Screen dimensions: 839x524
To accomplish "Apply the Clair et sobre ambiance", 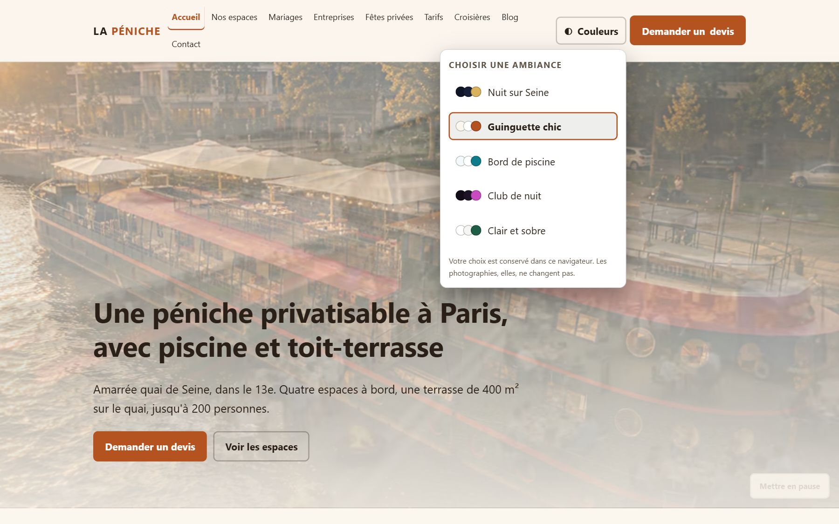I will pos(533,231).
